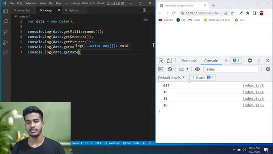Change indentation via Spaces: 4
This screenshot has width=273, height=154.
coord(77,143)
